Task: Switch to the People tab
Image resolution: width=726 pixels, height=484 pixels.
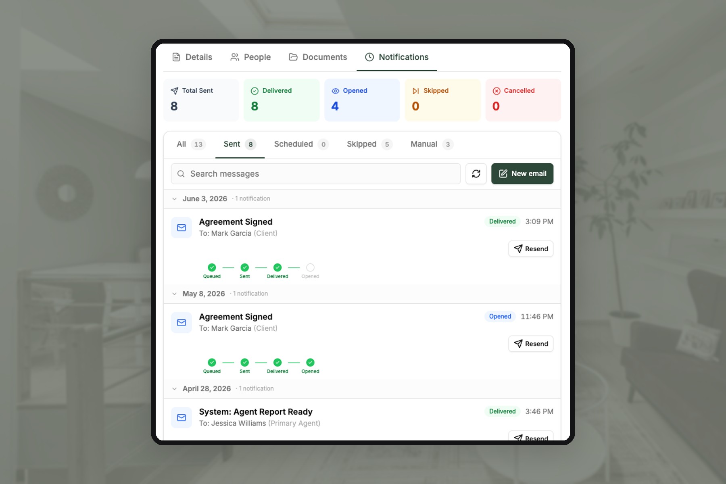Action: tap(250, 57)
